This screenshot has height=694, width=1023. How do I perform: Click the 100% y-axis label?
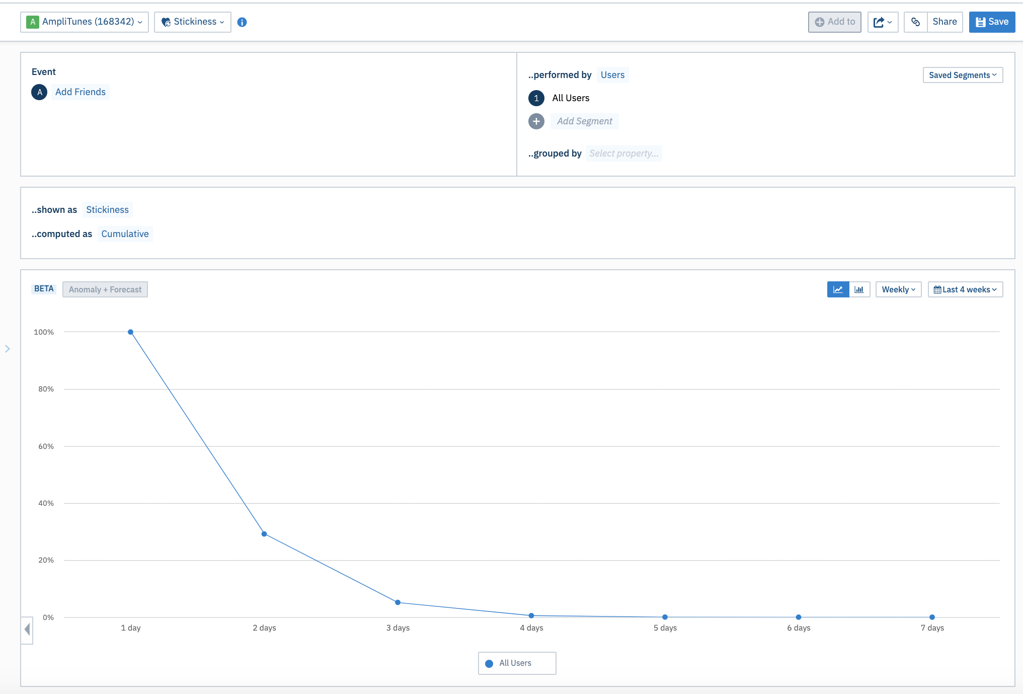click(44, 332)
